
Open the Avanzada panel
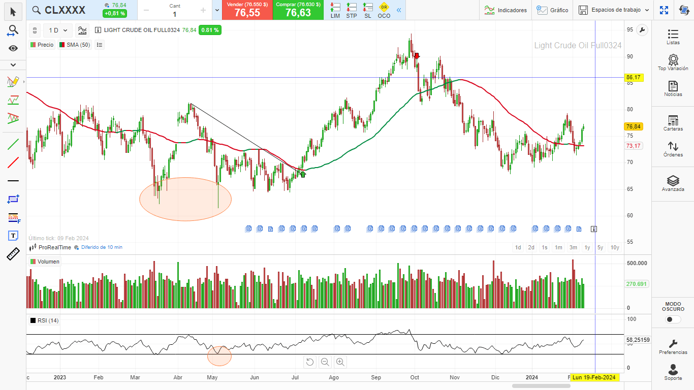pyautogui.click(x=673, y=183)
